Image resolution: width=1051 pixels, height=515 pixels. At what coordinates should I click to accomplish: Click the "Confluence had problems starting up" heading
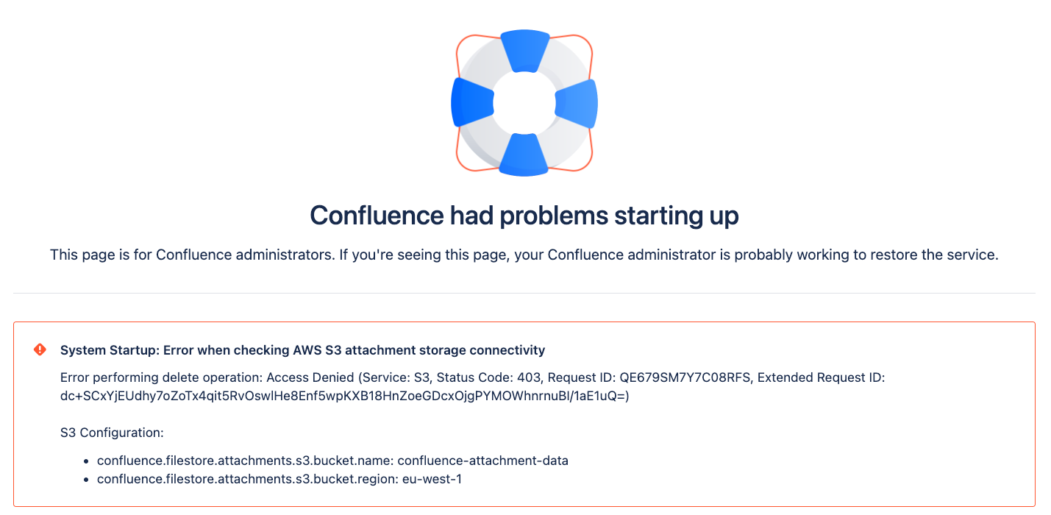524,216
